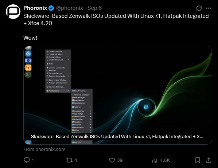Click the article headline caption overlay
The width and height of the screenshot is (218, 168).
pyautogui.click(x=117, y=136)
